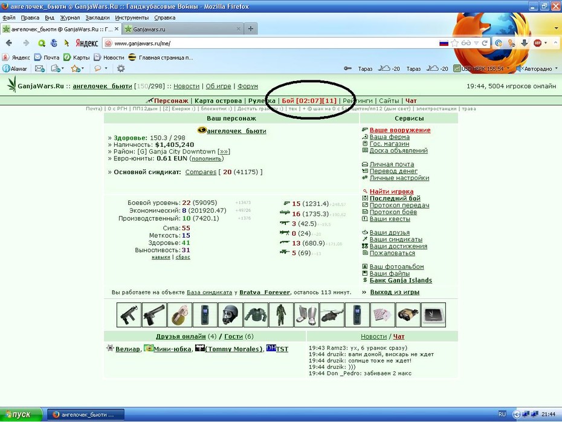This screenshot has height=422, width=562.
Task: Open the playing cards item slot
Action: pyautogui.click(x=383, y=315)
